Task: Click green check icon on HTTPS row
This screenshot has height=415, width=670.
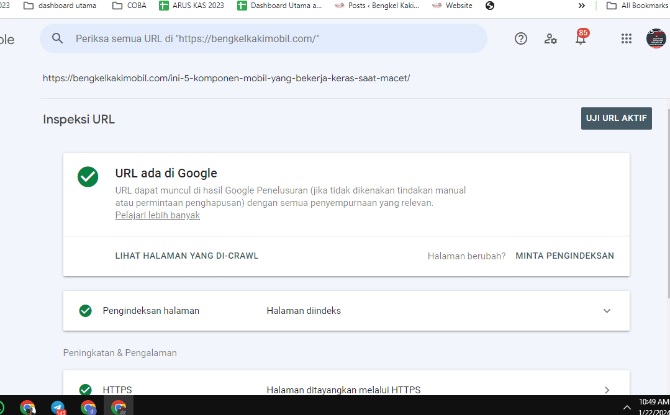Action: pos(86,390)
